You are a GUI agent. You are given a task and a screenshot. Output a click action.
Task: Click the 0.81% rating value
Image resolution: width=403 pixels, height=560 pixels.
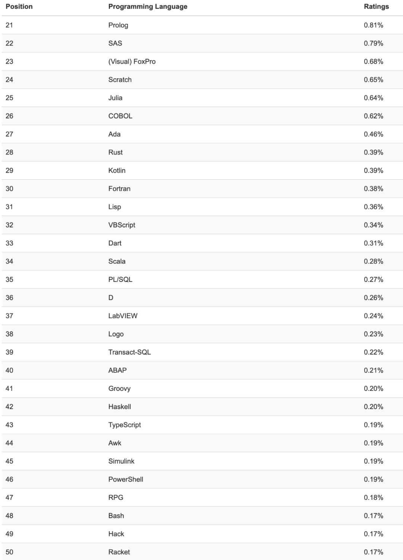pyautogui.click(x=374, y=25)
